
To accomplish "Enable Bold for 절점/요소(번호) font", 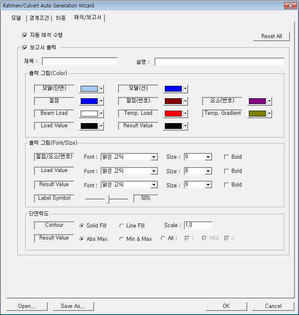I will click(227, 157).
